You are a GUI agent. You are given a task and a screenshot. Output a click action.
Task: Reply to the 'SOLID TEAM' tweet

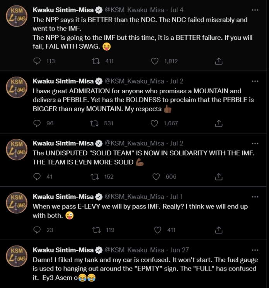pyautogui.click(x=37, y=177)
